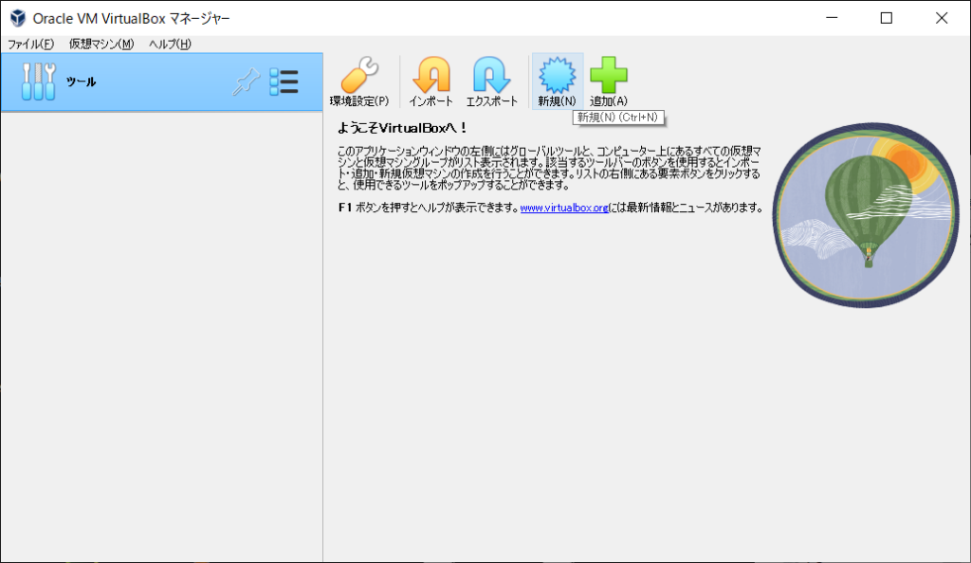Open the ヘルプ(H) menu
The image size is (971, 563).
[170, 44]
